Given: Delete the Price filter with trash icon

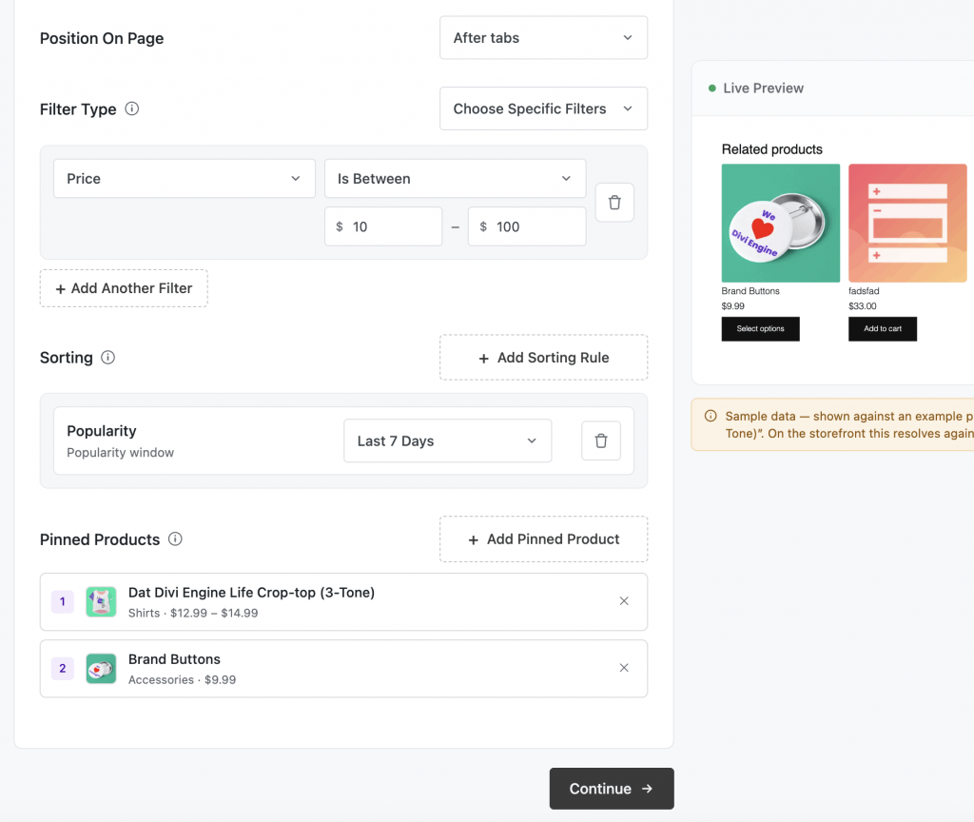Looking at the screenshot, I should [614, 203].
